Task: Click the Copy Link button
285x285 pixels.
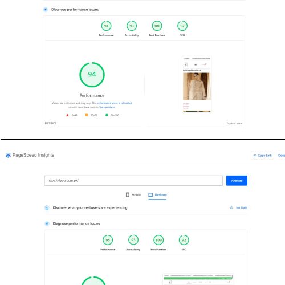Action: tap(263, 156)
